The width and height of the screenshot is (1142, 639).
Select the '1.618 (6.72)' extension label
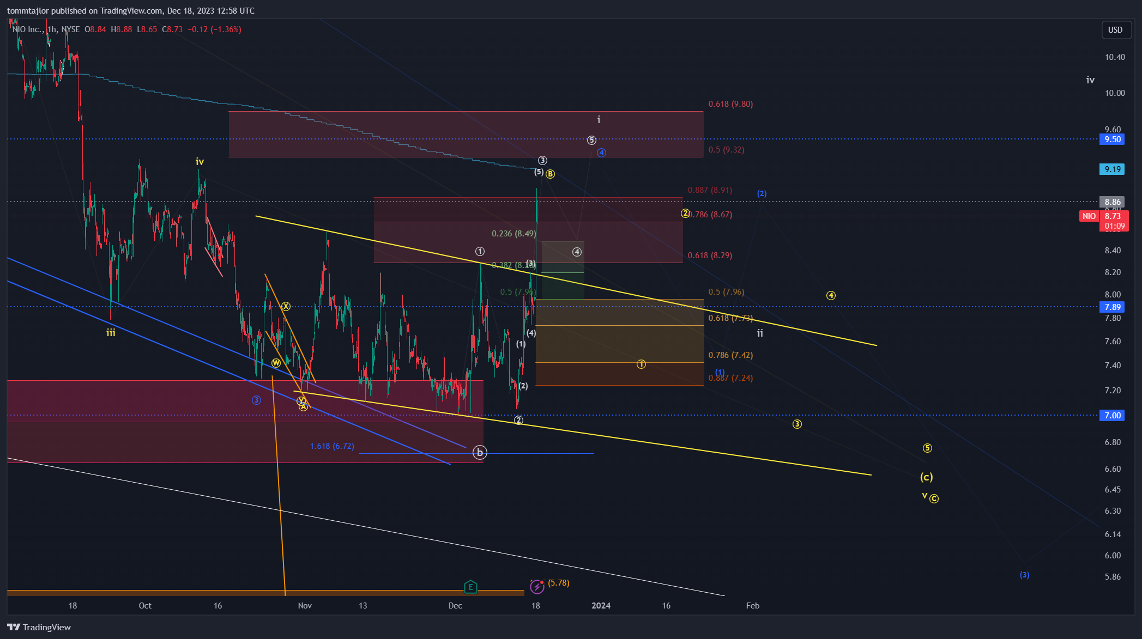coord(332,446)
